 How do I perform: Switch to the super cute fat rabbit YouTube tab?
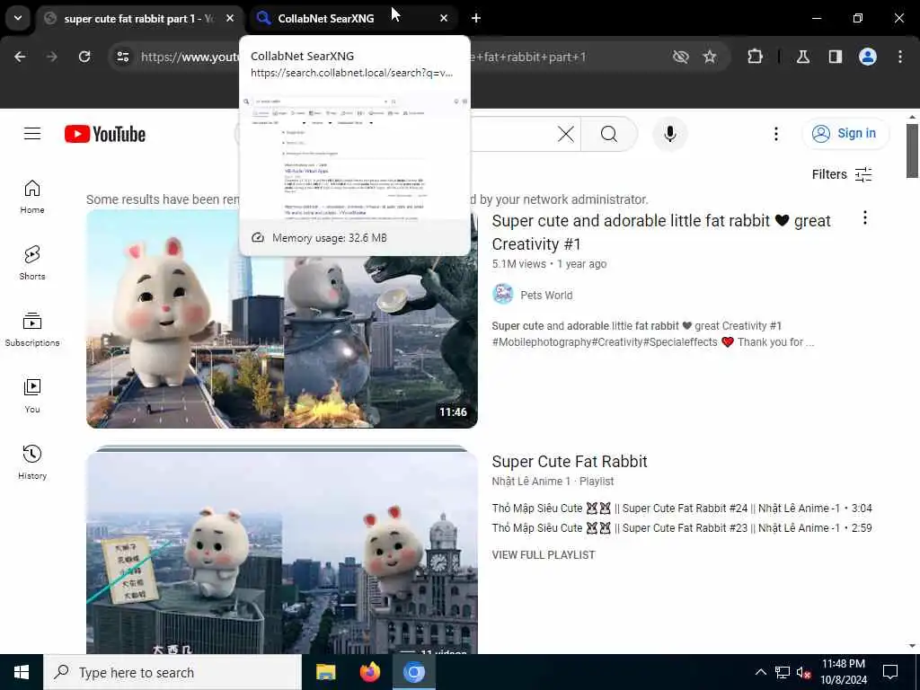[139, 19]
